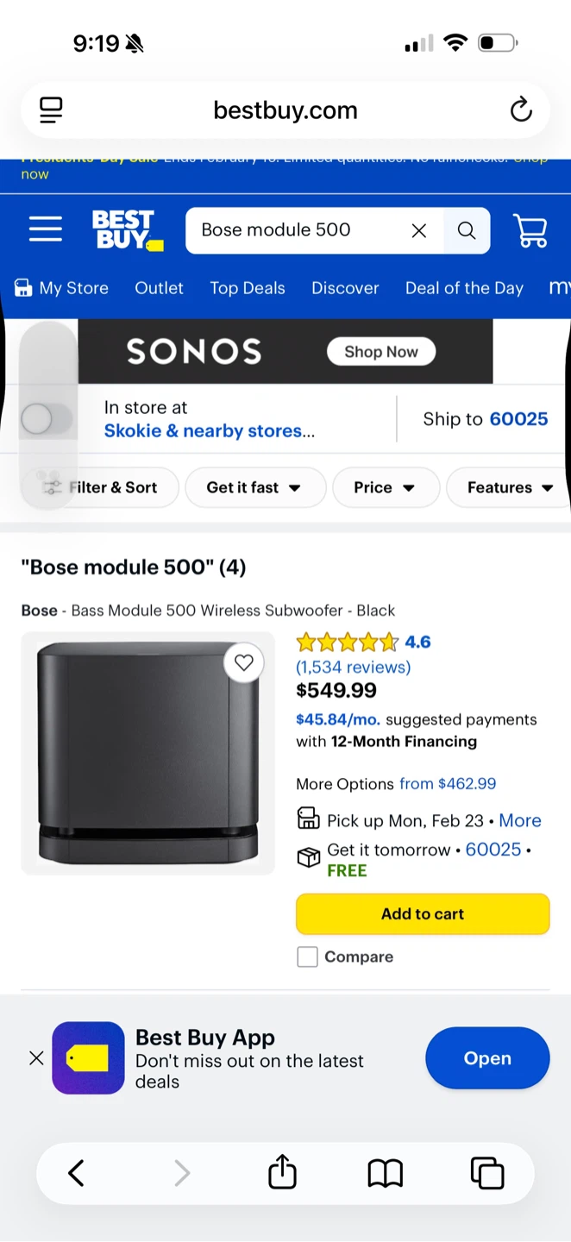Show all open Safari tabs
This screenshot has height=1242, width=571.
pyautogui.click(x=486, y=1173)
